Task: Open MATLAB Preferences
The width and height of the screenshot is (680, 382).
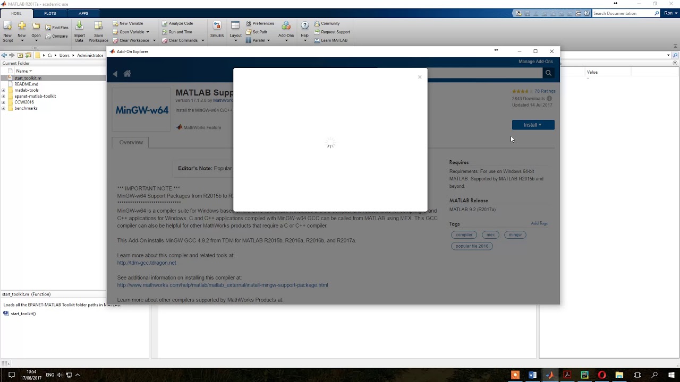Action: point(260,23)
